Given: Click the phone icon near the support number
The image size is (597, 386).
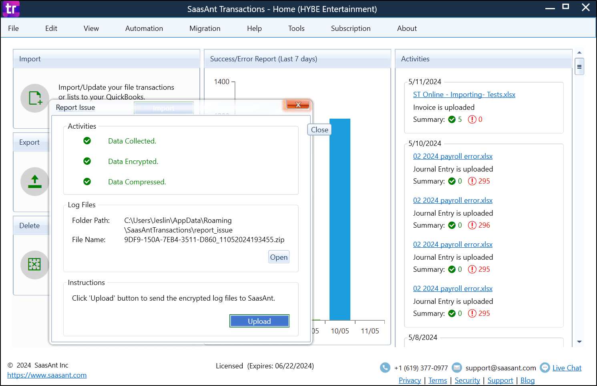Looking at the screenshot, I should coord(385,368).
